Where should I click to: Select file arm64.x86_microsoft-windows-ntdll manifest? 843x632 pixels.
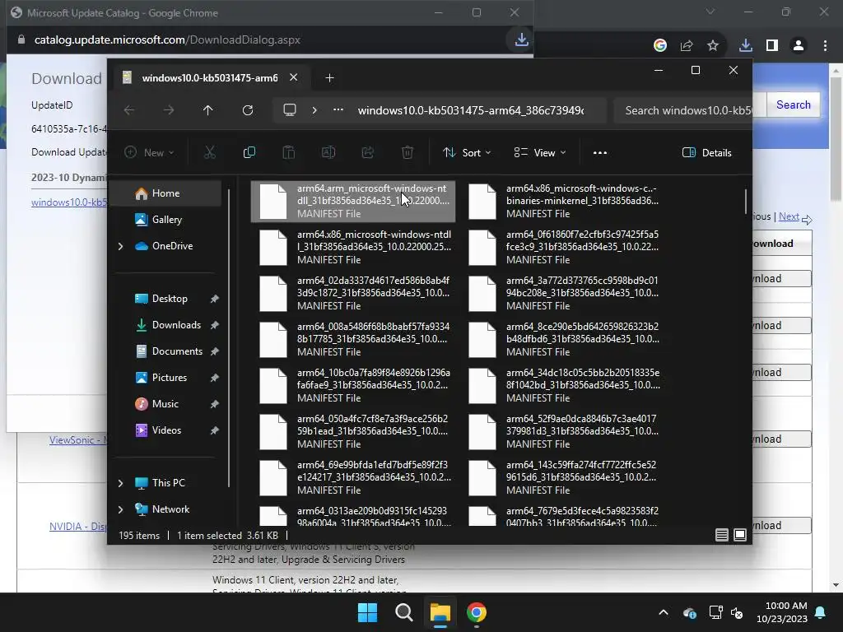coord(353,247)
